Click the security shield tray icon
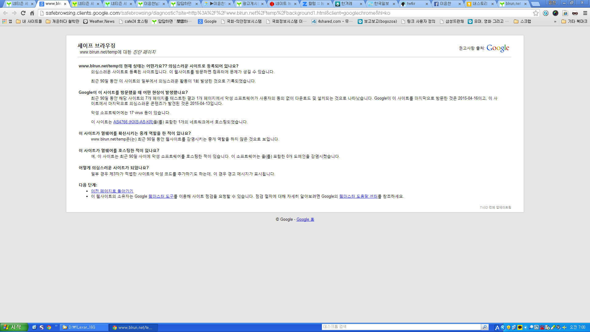This screenshot has height=332, width=590. pos(509,327)
